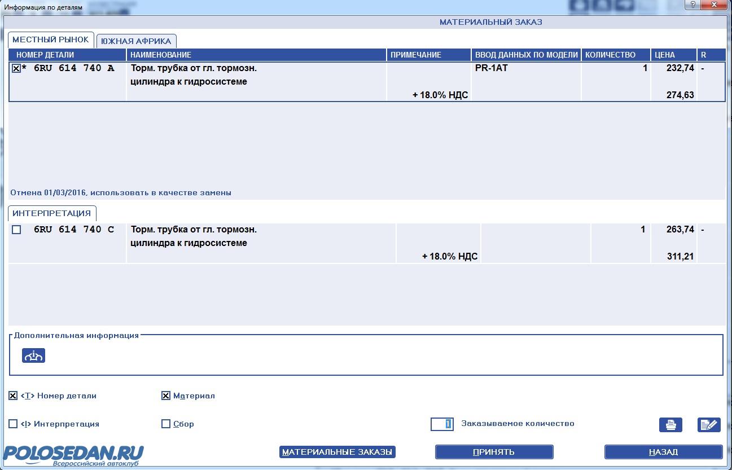Uncheck the 6RU 614 740 A part checkbox

click(16, 68)
